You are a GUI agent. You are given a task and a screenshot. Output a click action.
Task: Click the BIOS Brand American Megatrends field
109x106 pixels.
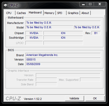click(x=63, y=55)
